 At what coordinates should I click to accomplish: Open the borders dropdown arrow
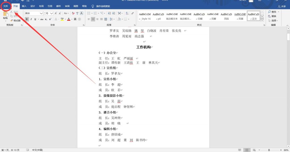tap(129, 19)
